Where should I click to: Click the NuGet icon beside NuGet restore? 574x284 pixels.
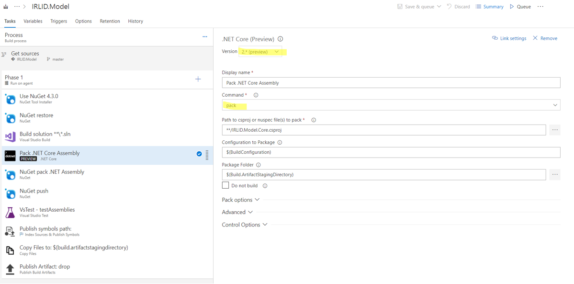point(10,118)
